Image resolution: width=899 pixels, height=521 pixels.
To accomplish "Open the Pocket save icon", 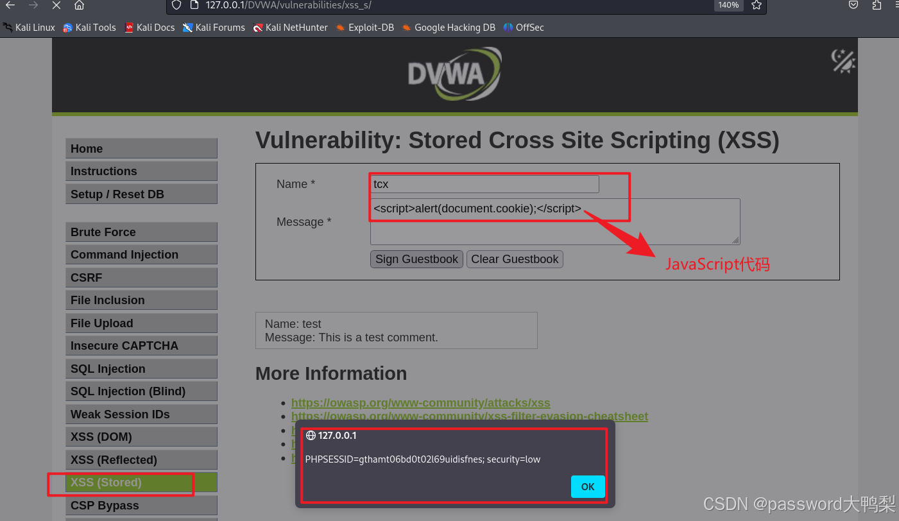I will 853,5.
